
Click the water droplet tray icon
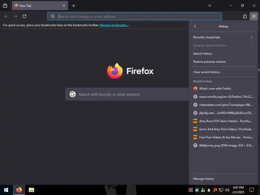click(209, 190)
